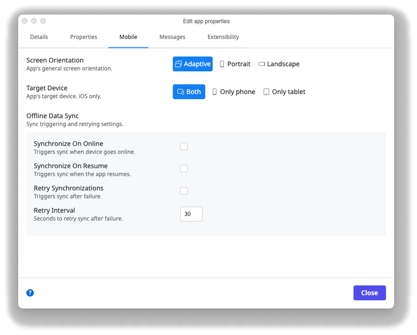Screen dimensions: 417x335
Task: Click the Retry Interval value field
Action: pos(191,214)
